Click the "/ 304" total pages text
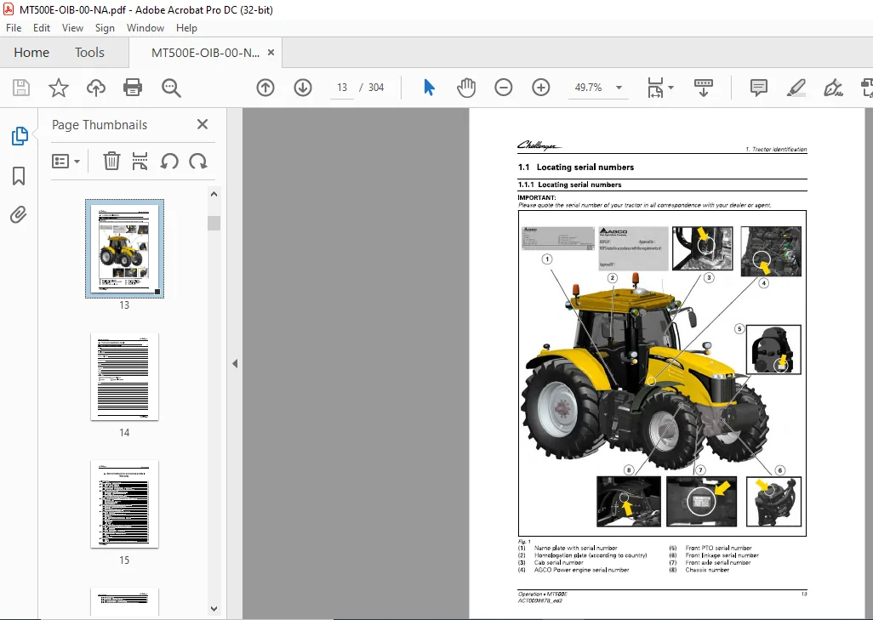The image size is (873, 620). [x=371, y=88]
